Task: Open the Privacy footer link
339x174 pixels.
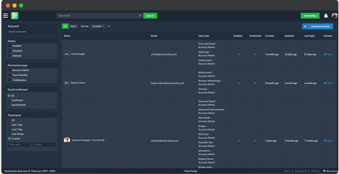Action: pyautogui.click(x=315, y=171)
